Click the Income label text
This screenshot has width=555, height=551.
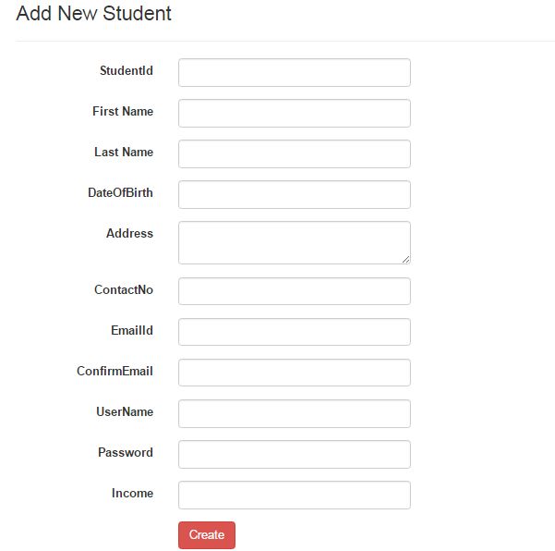click(x=132, y=493)
